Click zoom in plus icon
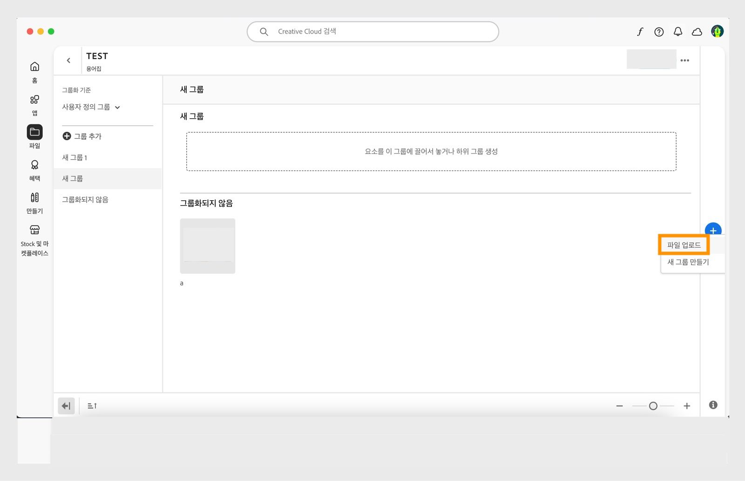 687,406
